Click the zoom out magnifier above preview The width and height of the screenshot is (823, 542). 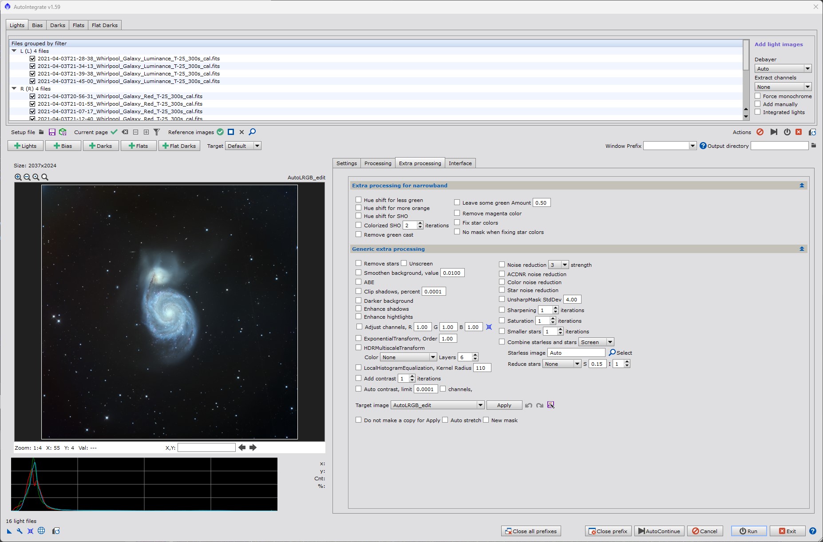(27, 177)
